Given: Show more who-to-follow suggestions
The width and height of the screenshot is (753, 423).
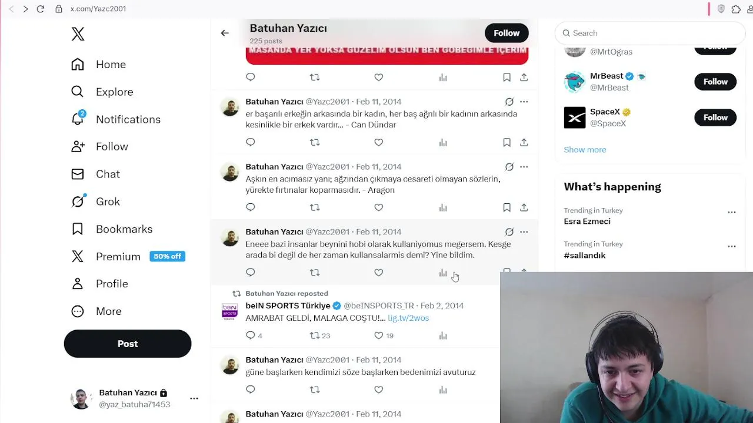Looking at the screenshot, I should (585, 149).
